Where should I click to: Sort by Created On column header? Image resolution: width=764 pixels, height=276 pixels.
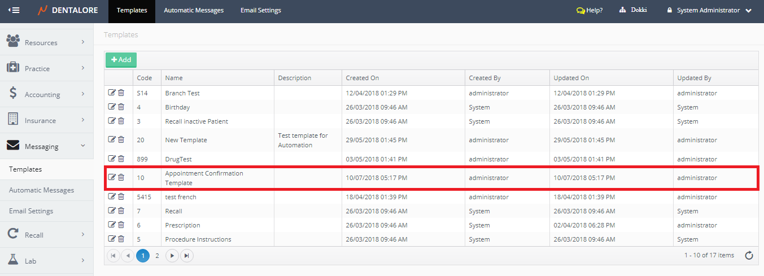coord(363,78)
